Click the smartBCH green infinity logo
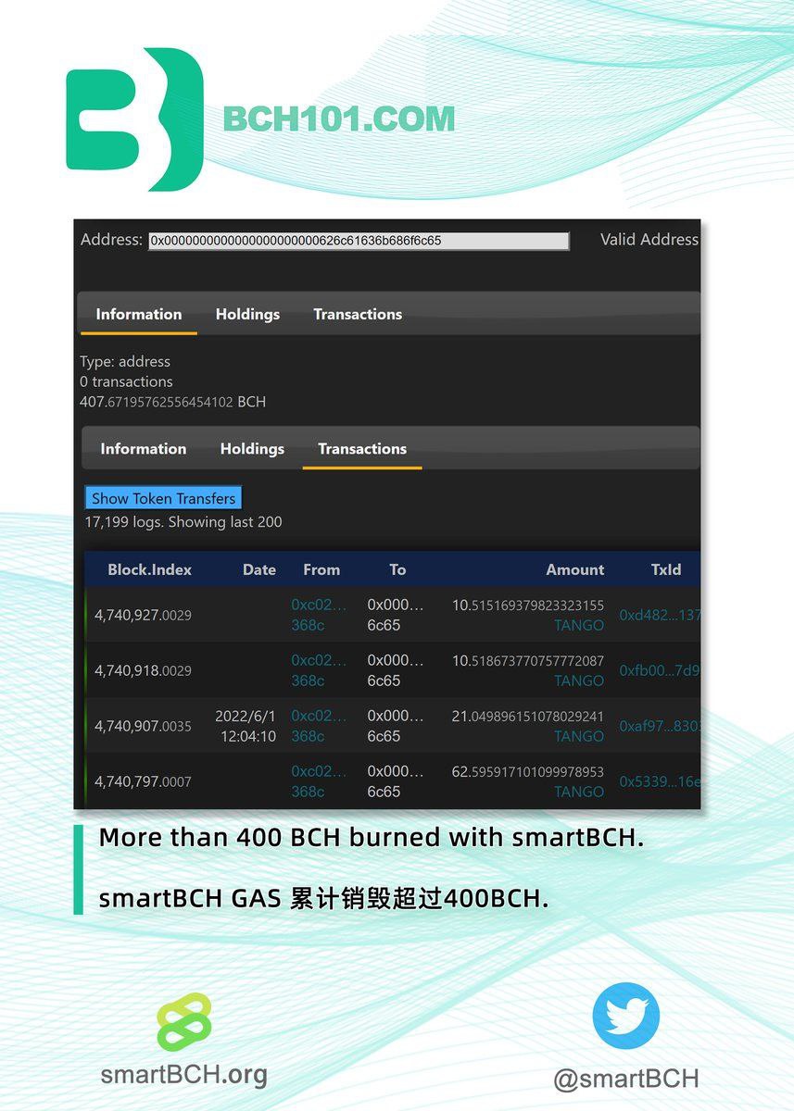 point(183,1022)
